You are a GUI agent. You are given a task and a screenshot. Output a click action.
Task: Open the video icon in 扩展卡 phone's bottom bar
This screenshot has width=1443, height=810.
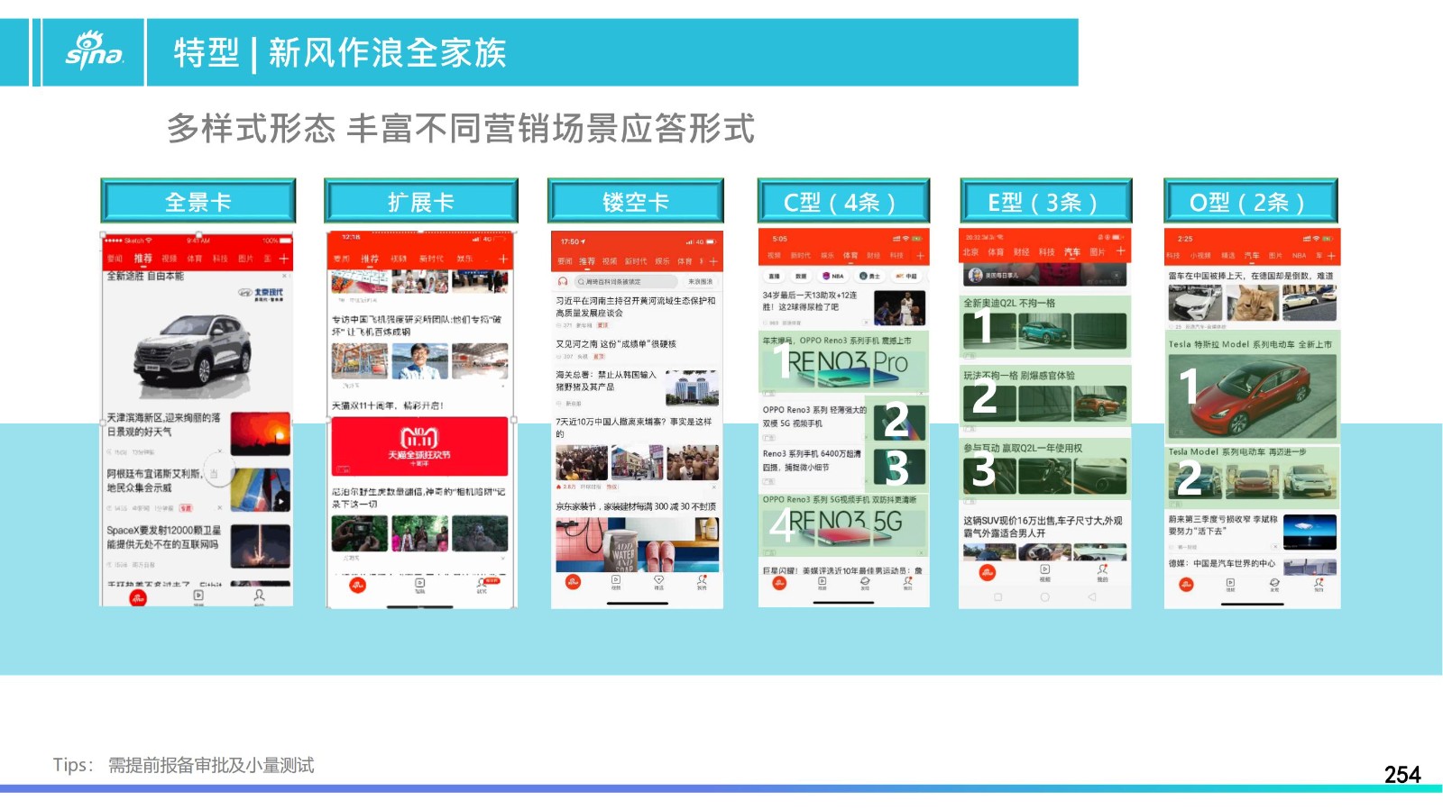point(419,585)
